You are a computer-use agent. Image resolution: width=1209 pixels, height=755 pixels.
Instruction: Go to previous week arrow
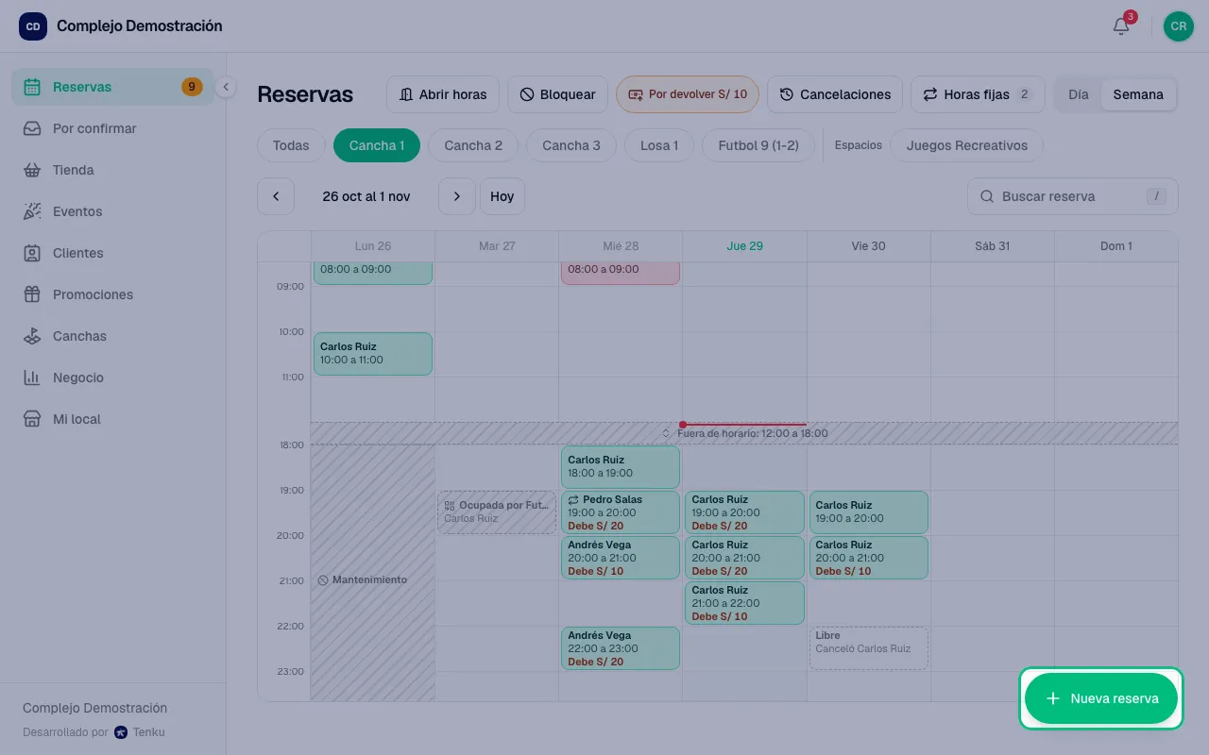(x=276, y=196)
